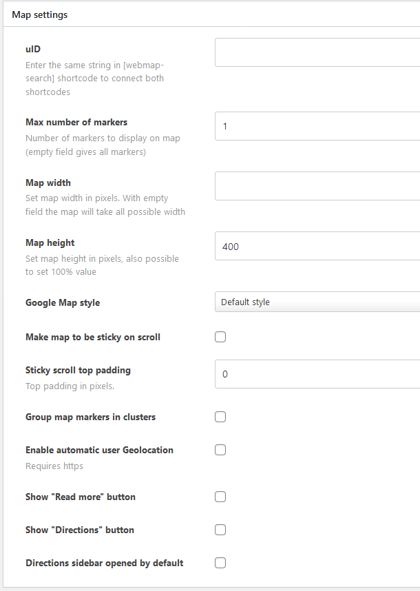This screenshot has height=591, width=420.
Task: Click the Max number of markers label
Action: [x=76, y=122]
